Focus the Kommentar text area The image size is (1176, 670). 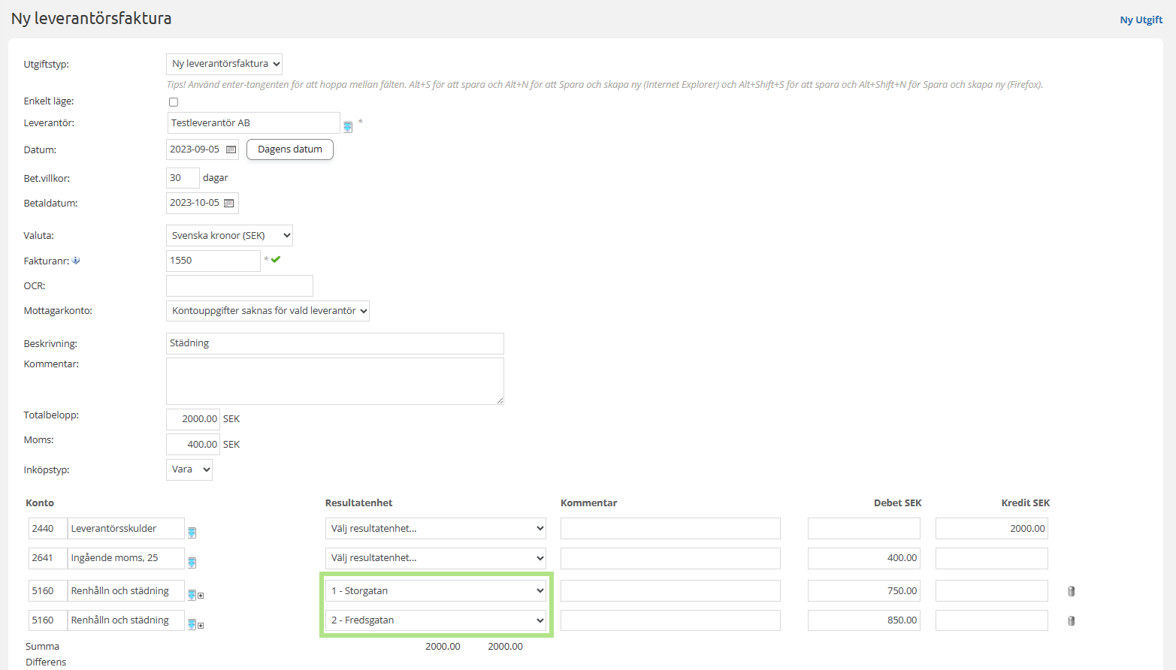coord(334,381)
